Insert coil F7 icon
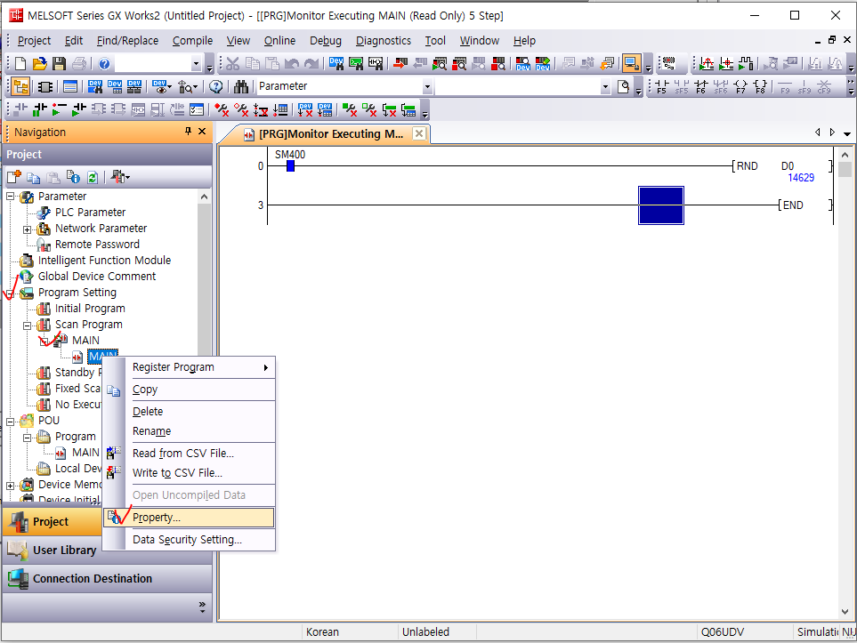Image resolution: width=857 pixels, height=643 pixels. (x=740, y=86)
